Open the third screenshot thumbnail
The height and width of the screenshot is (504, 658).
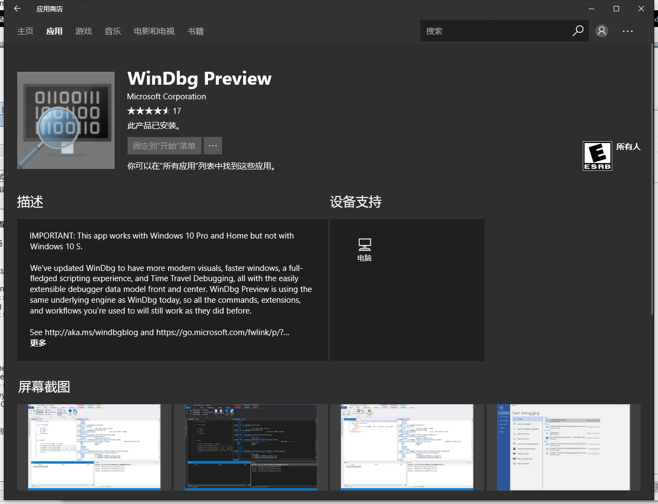click(x=407, y=447)
